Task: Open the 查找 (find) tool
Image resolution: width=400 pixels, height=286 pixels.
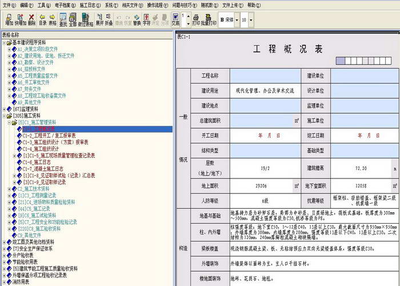Action: point(63,19)
